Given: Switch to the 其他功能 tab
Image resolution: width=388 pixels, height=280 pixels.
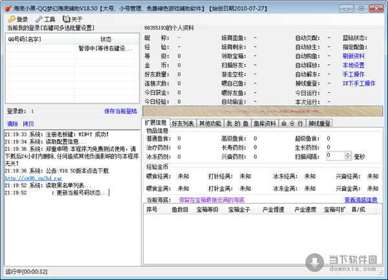Looking at the screenshot, I should (211, 123).
